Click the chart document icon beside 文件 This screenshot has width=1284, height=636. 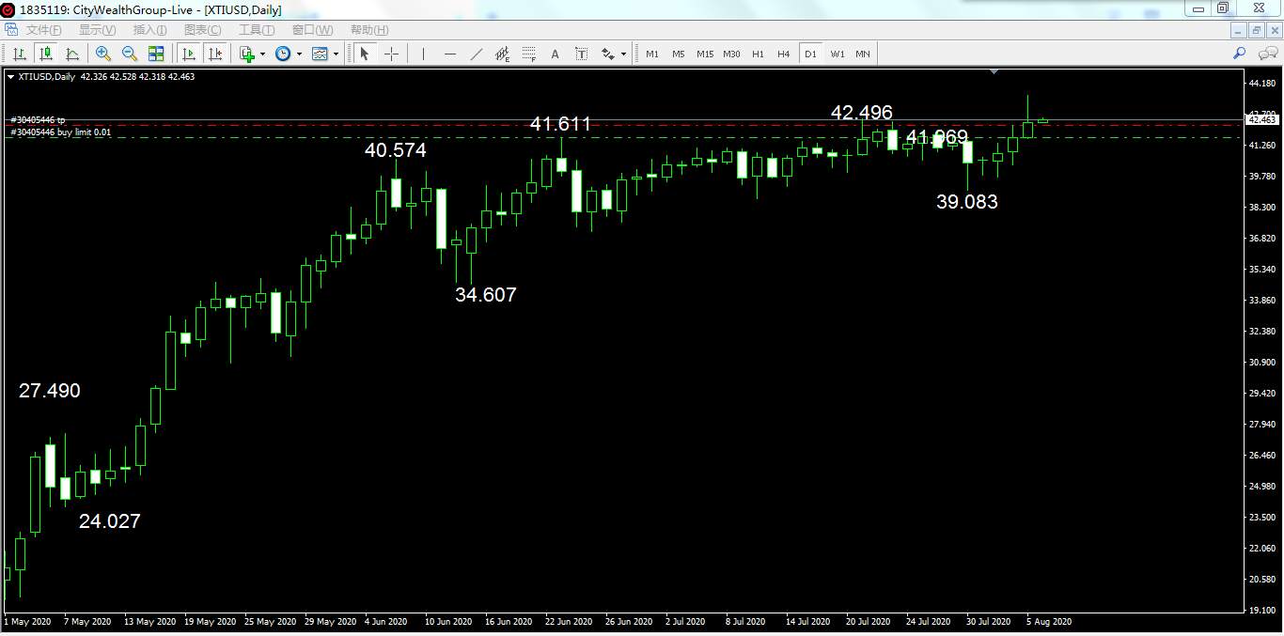click(x=11, y=30)
